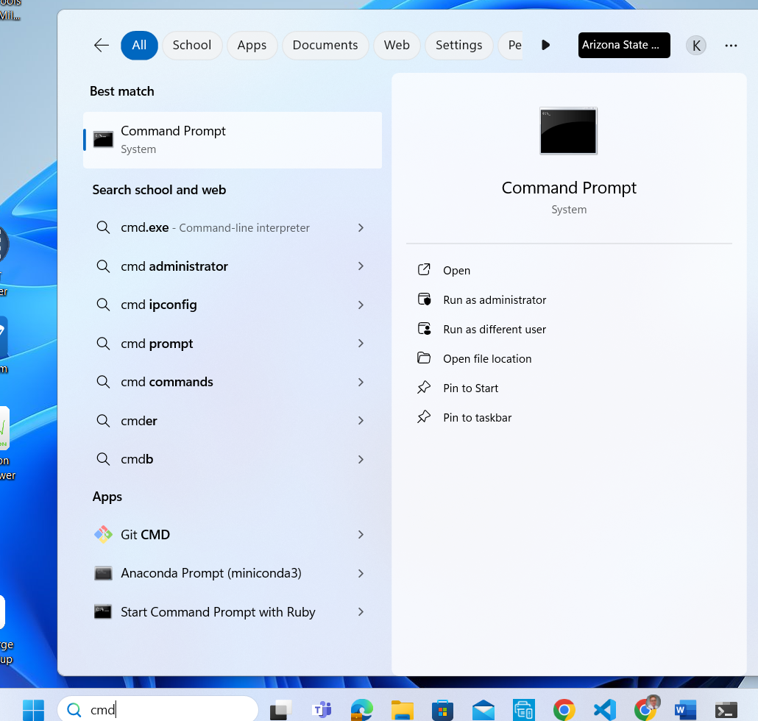Expand the cmd administrator suggestion chevron
Viewport: 758px width, 721px height.
[361, 266]
